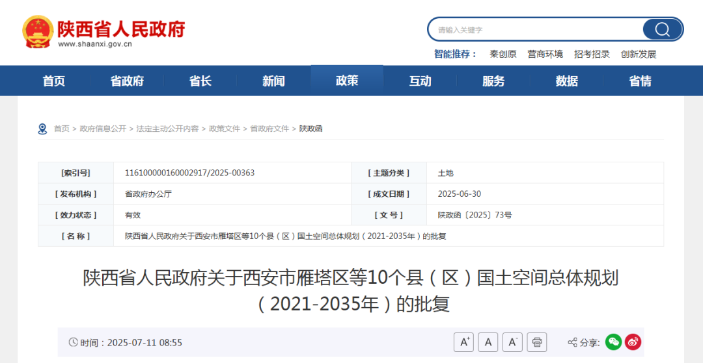The height and width of the screenshot is (363, 703).
Task: Share article to Weibo
Action: click(633, 342)
